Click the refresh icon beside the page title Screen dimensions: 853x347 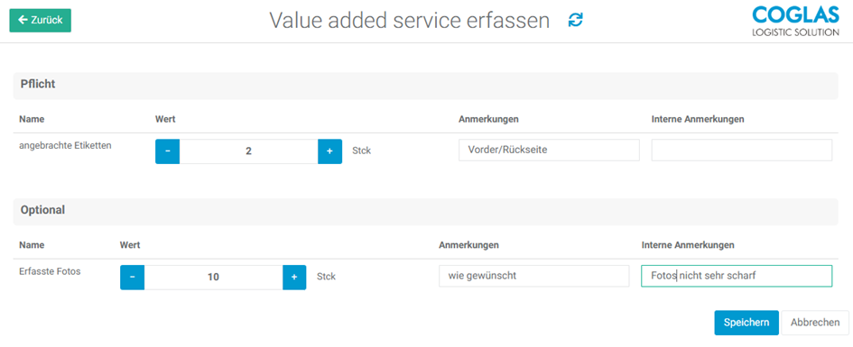(x=576, y=20)
